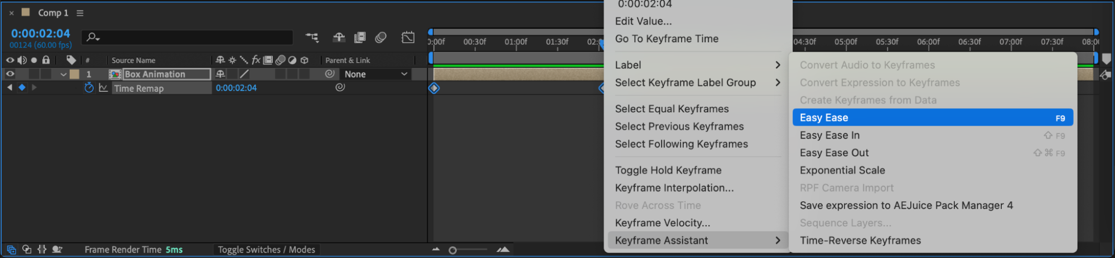Screen dimensions: 1115x258
Task: Enable the Motion Blur timeline switch
Action: (x=381, y=37)
